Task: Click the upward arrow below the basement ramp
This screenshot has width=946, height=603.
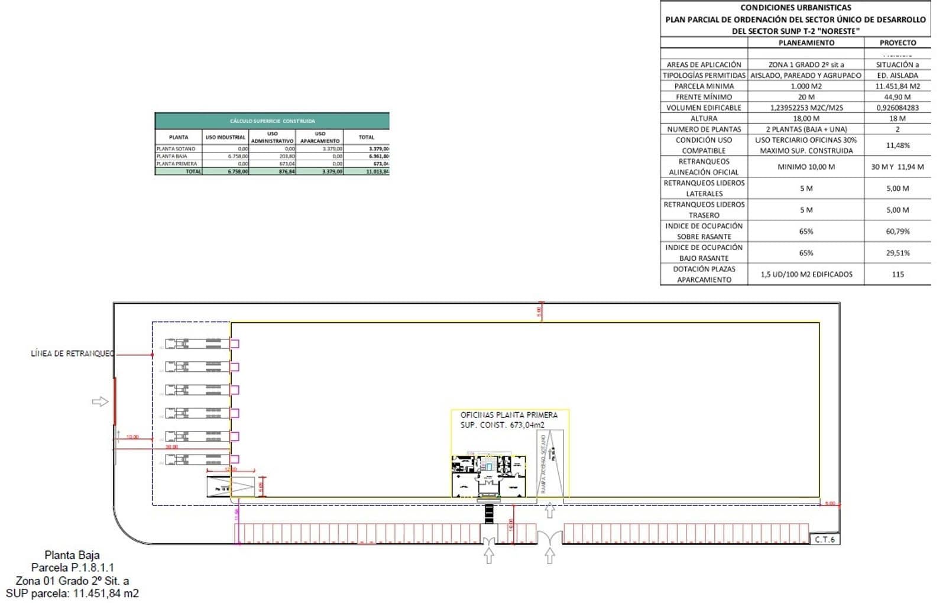Action: [550, 510]
